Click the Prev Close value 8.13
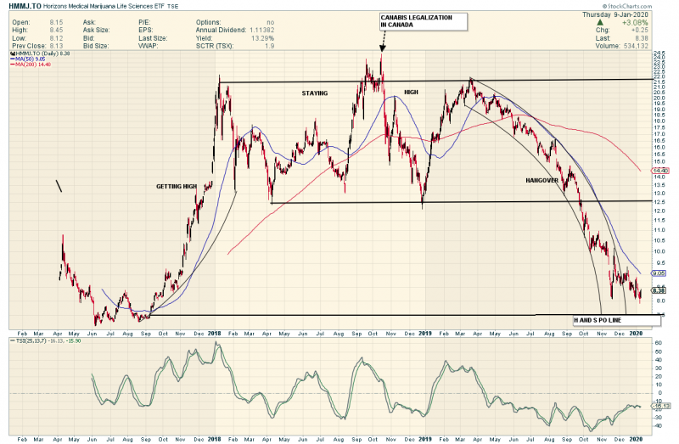Screen dimensions: 679x444 pos(56,46)
